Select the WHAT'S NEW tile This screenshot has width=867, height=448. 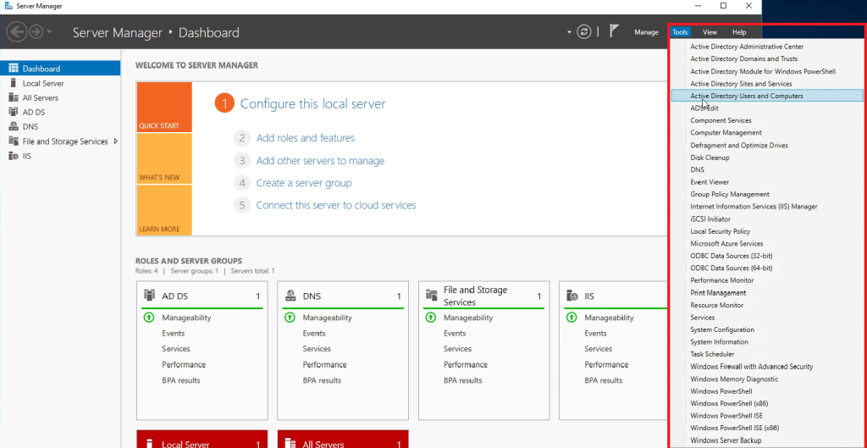tap(164, 158)
